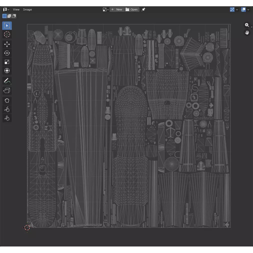Activate the Rotate tool
Viewport: 253px width, 253px height.
[7, 53]
